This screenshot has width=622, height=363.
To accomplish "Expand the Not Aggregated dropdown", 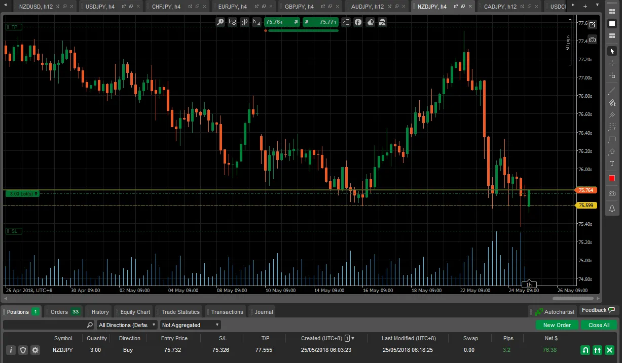I will [190, 325].
